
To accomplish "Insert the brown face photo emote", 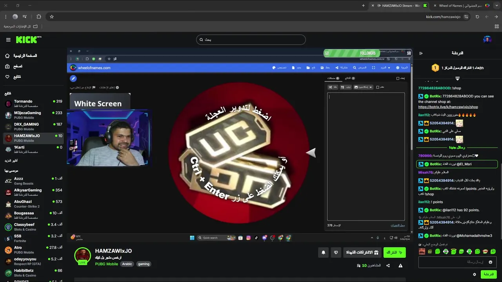I will pos(422,251).
